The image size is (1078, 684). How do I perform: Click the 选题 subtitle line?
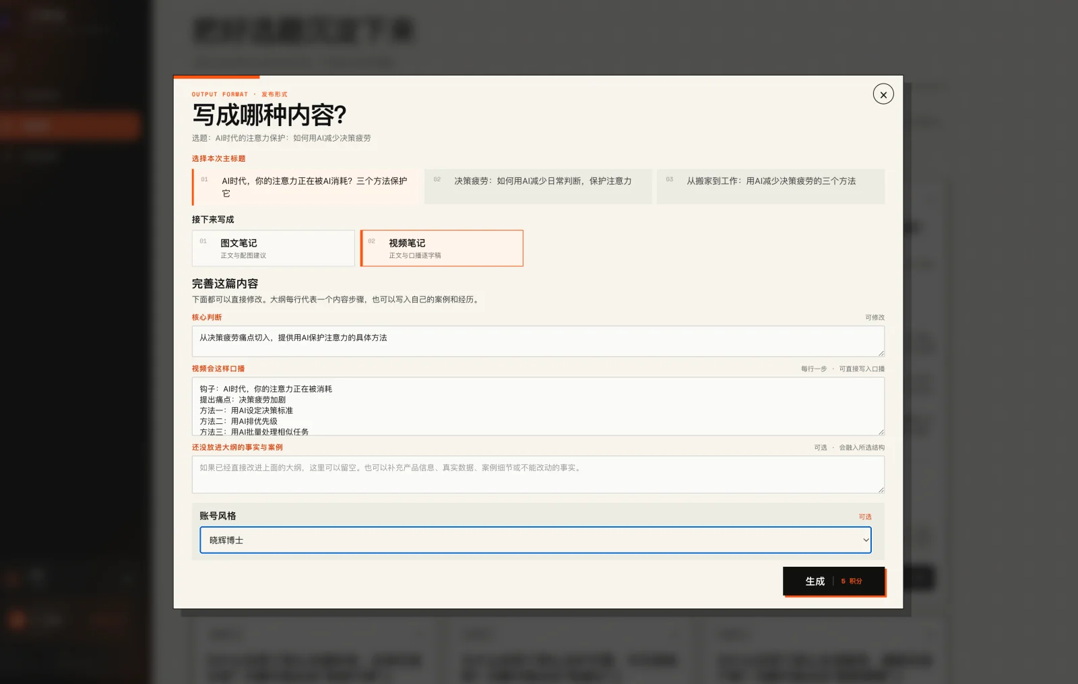pos(281,138)
